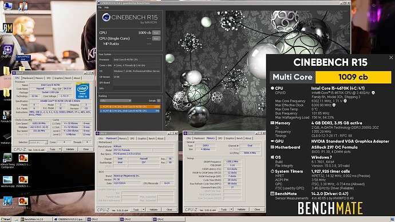The height and width of the screenshot is (222, 395).
Task: Click the shield icon beside the CPUID value
Action: point(373,93)
